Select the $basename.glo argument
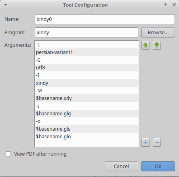 [86, 137]
